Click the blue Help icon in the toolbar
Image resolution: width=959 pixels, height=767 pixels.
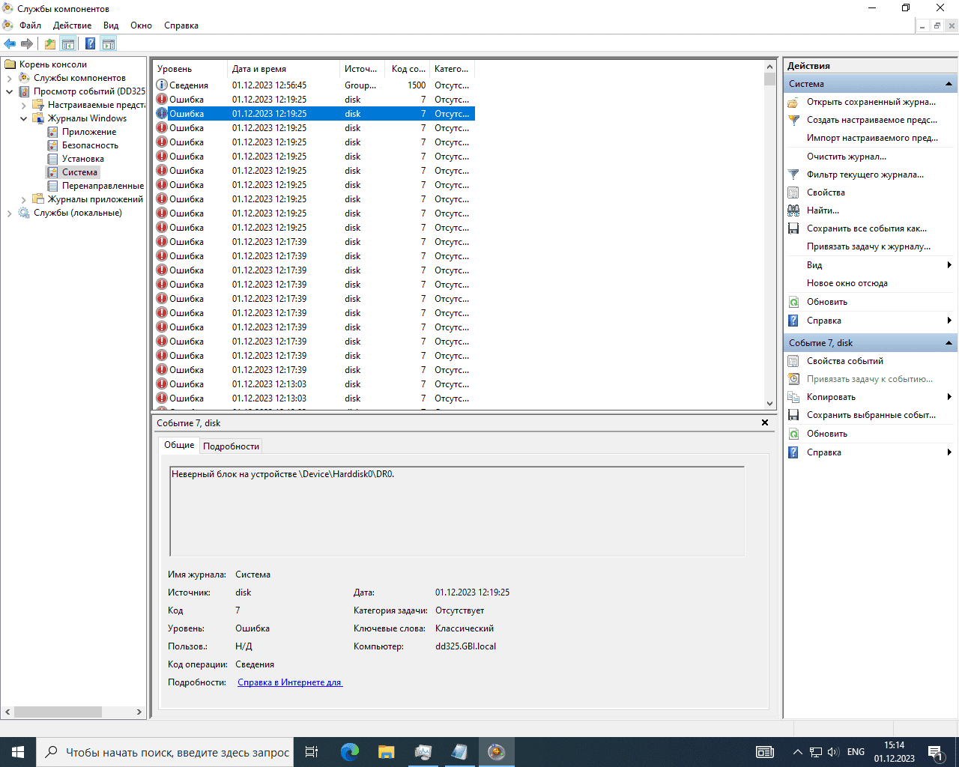click(x=90, y=44)
